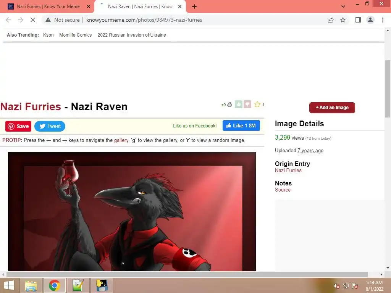Open the Source link under Notes
Viewport: 391px width, 293px height.
(x=283, y=190)
